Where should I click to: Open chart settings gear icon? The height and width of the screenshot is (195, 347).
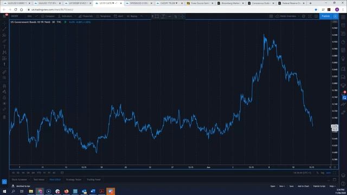304,16
